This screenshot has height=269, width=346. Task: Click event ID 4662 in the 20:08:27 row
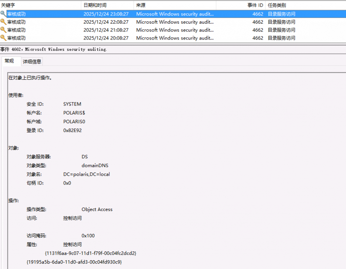click(257, 38)
